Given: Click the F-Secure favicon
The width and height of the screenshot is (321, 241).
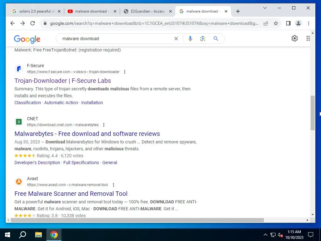Looking at the screenshot, I should pos(19,69).
